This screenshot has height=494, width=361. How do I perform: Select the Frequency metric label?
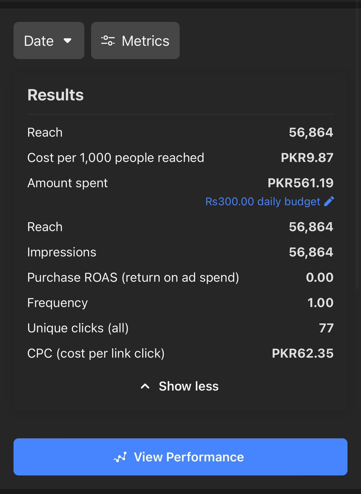point(57,303)
